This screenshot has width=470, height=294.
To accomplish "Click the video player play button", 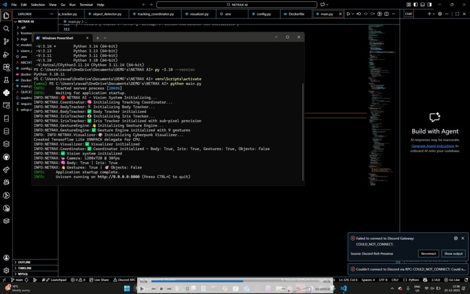I will (x=142, y=289).
